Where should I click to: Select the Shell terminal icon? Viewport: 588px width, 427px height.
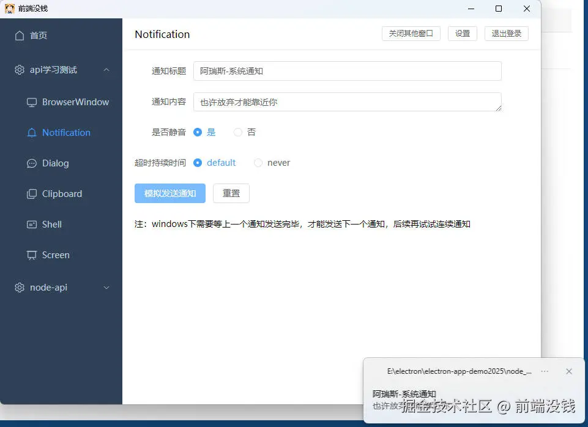[x=32, y=225]
